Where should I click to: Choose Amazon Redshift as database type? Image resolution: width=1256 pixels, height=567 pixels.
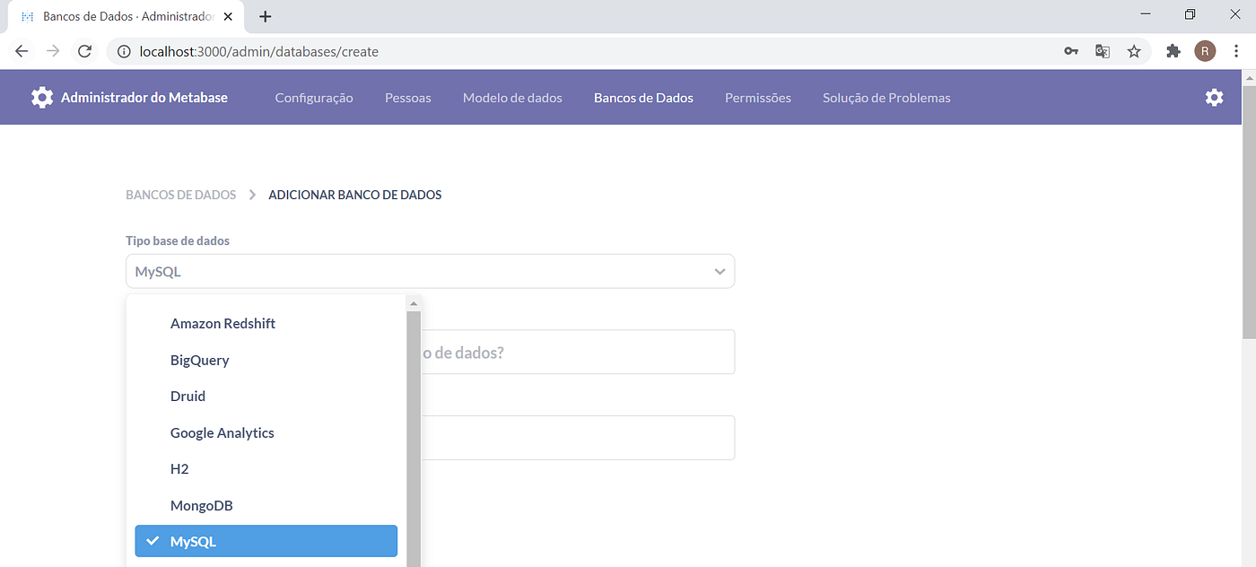point(222,323)
